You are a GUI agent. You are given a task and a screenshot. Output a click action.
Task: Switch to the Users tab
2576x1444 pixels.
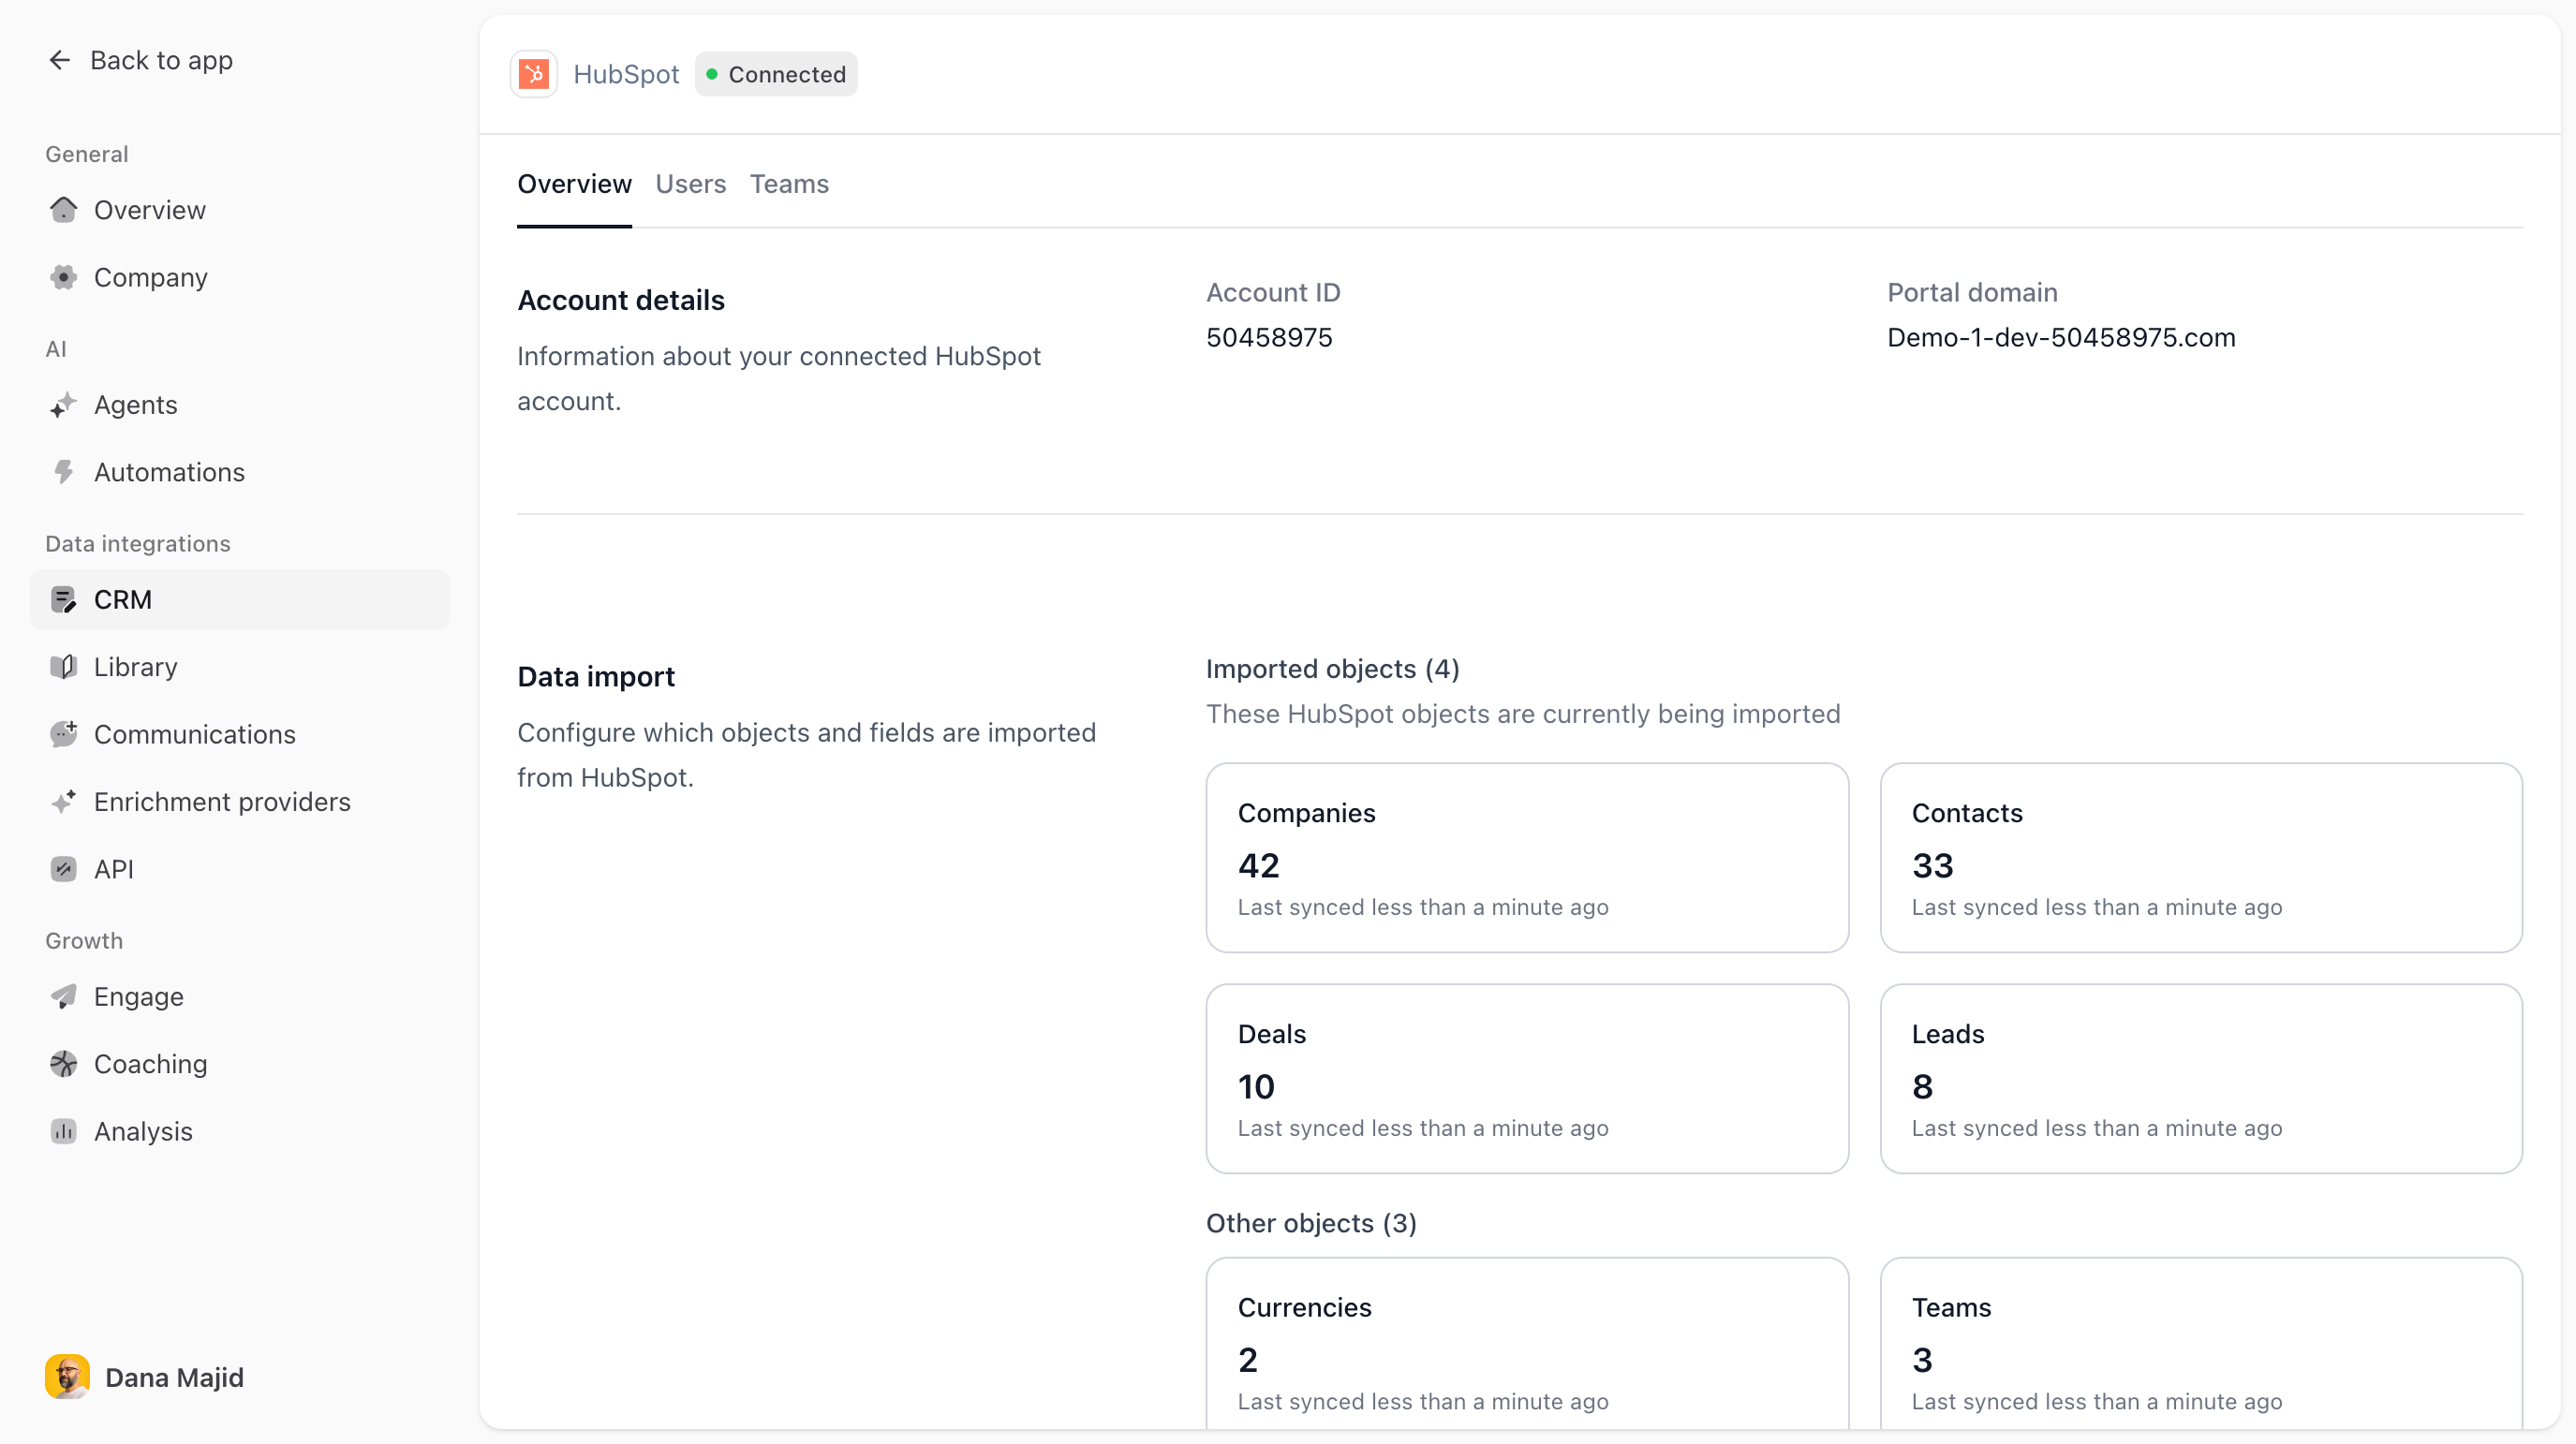click(691, 184)
